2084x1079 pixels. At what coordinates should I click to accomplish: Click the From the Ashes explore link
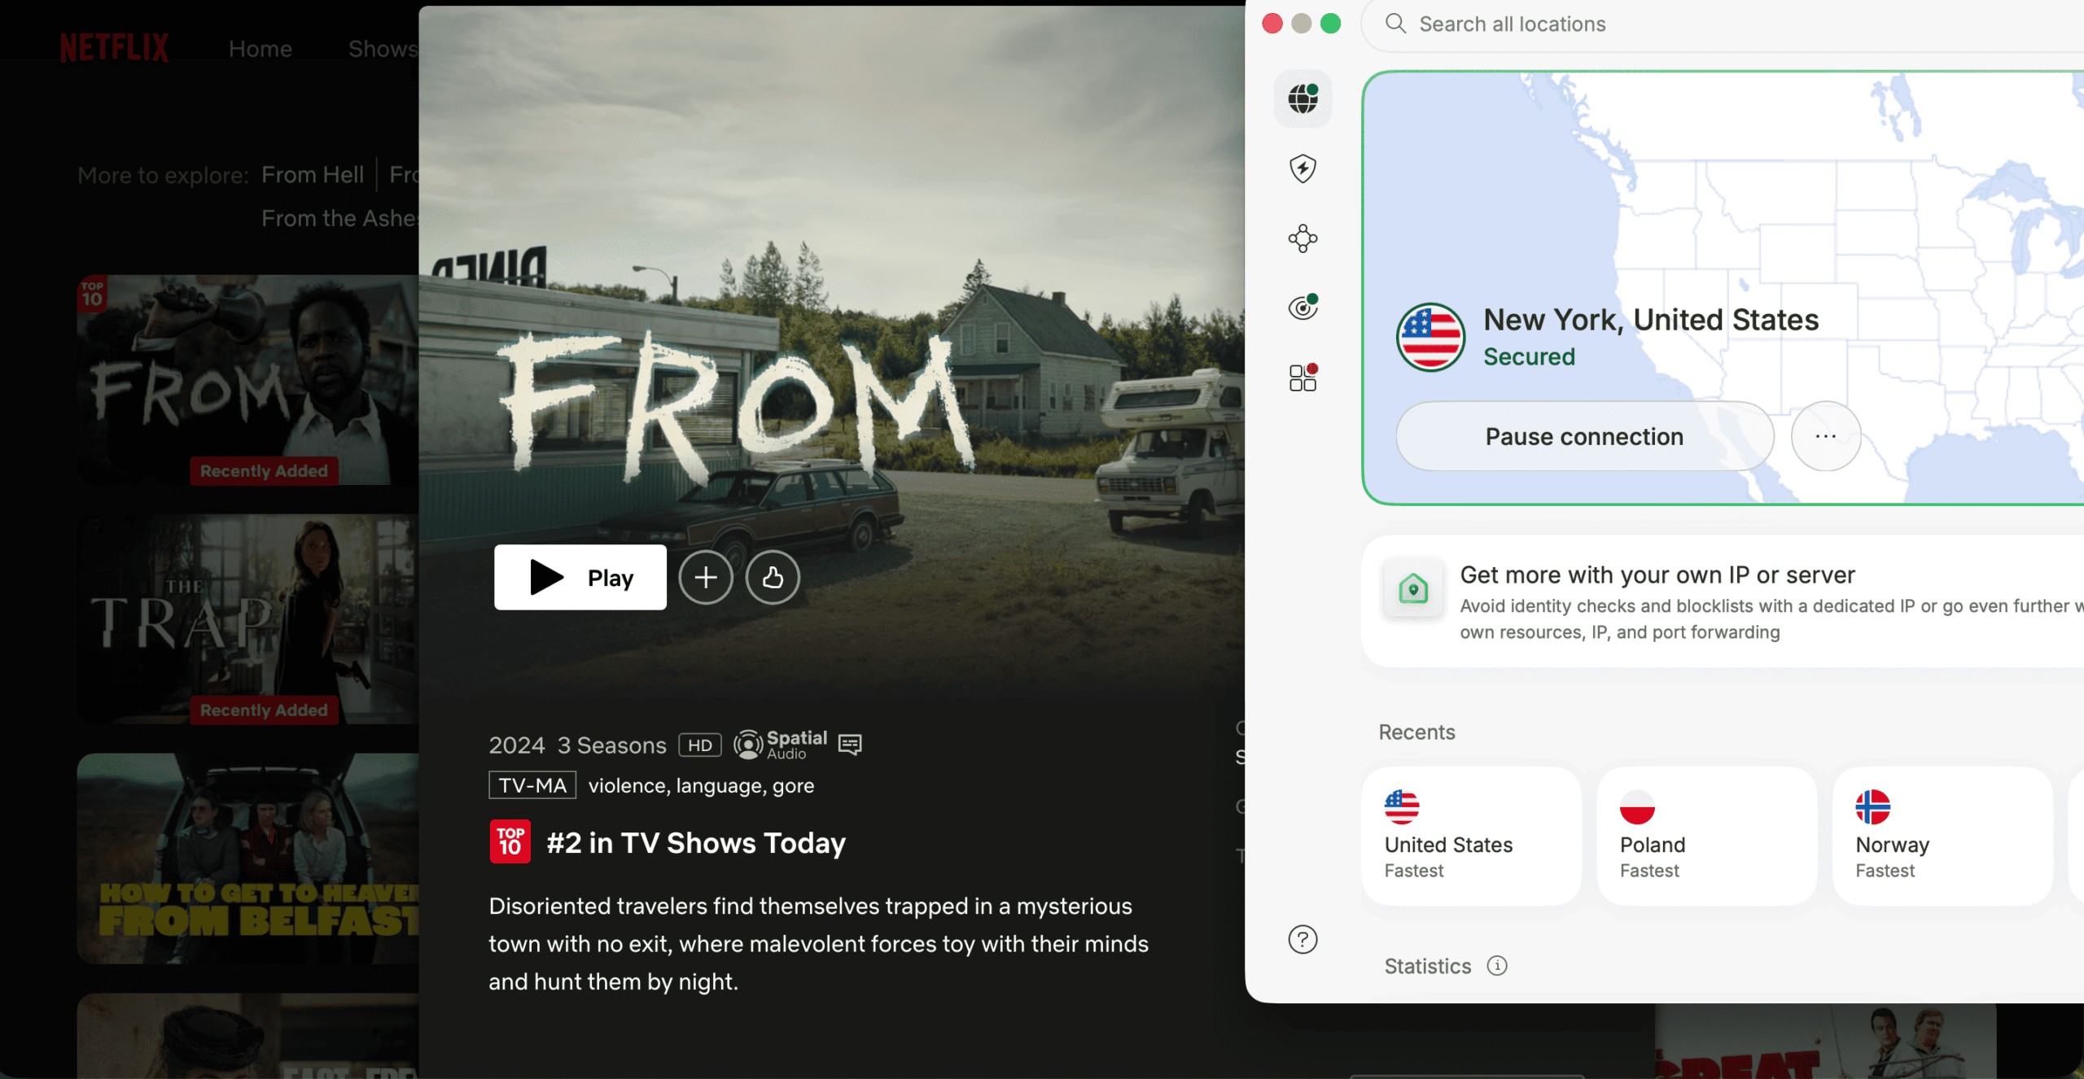coord(339,218)
